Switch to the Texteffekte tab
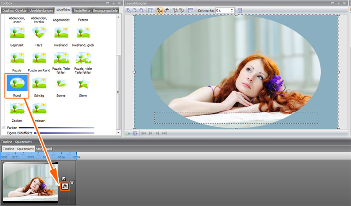Image resolution: width=351 pixels, height=206 pixels. (x=82, y=10)
